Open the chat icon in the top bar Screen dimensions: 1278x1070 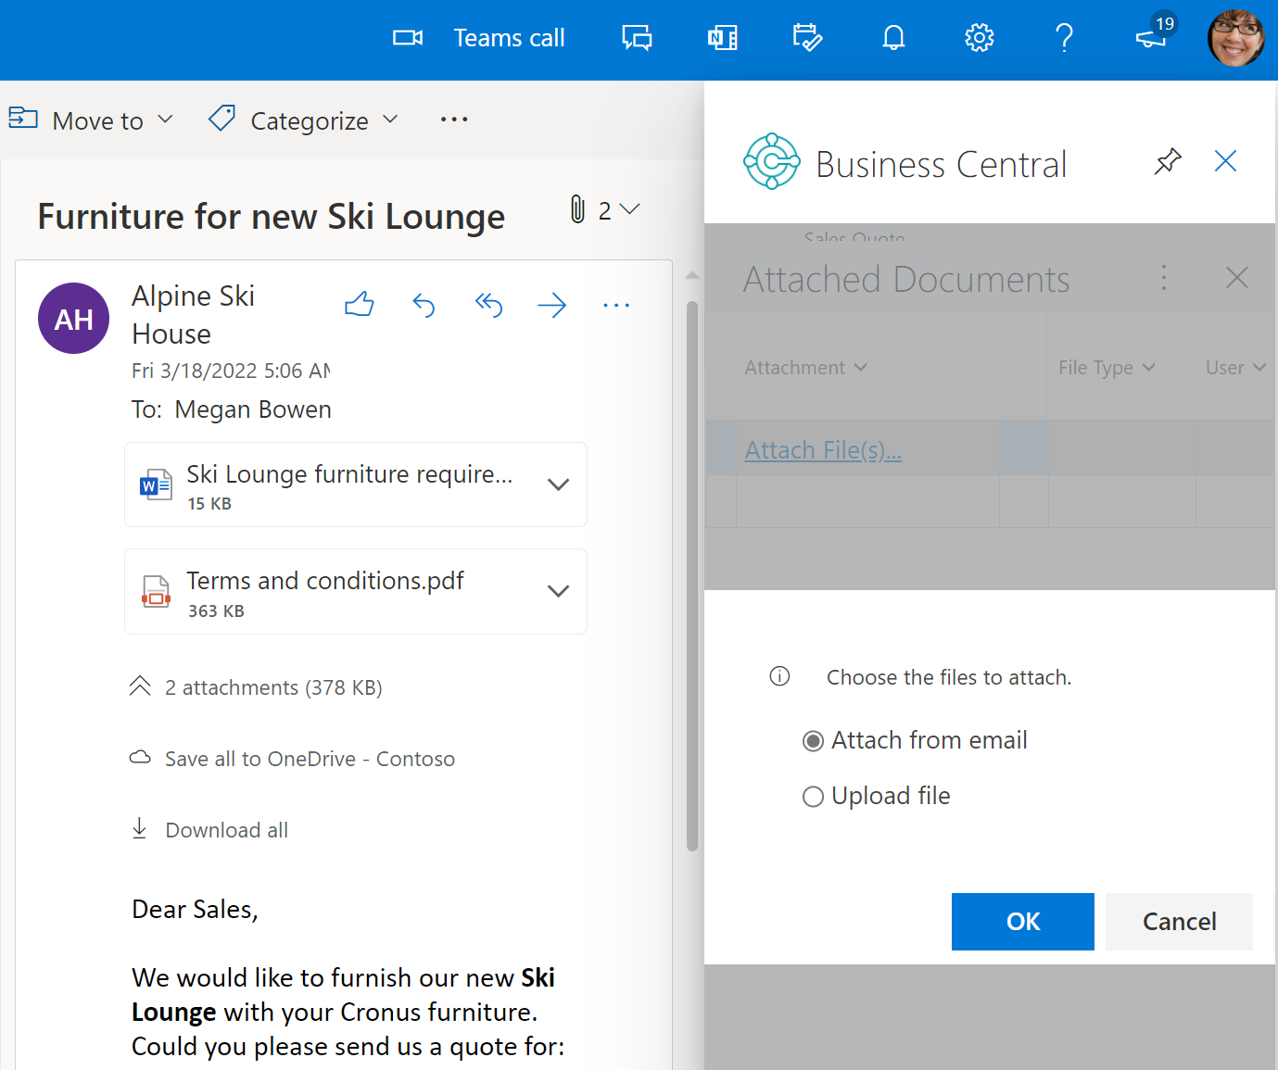coord(637,37)
